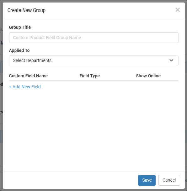
Task: Click the dimmed backdrop right of the dialog
Action: click(x=186, y=97)
